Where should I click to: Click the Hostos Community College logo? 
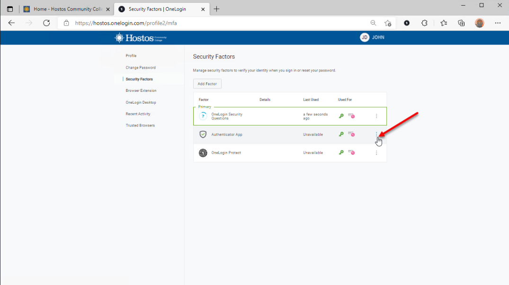coord(140,38)
